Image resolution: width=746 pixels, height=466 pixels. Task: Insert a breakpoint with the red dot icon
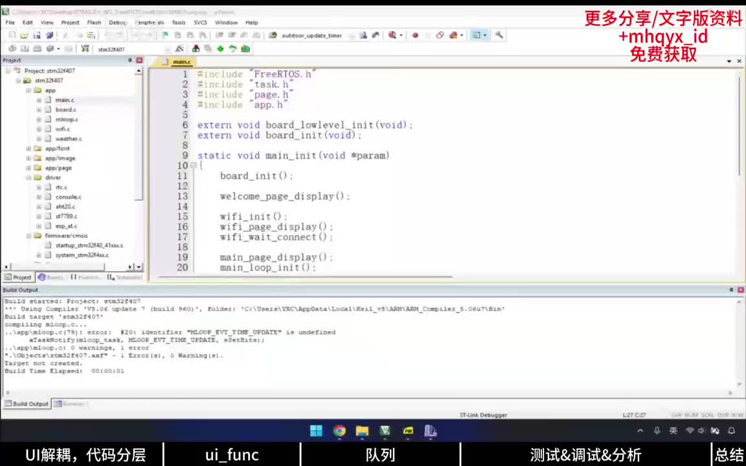pyautogui.click(x=415, y=35)
